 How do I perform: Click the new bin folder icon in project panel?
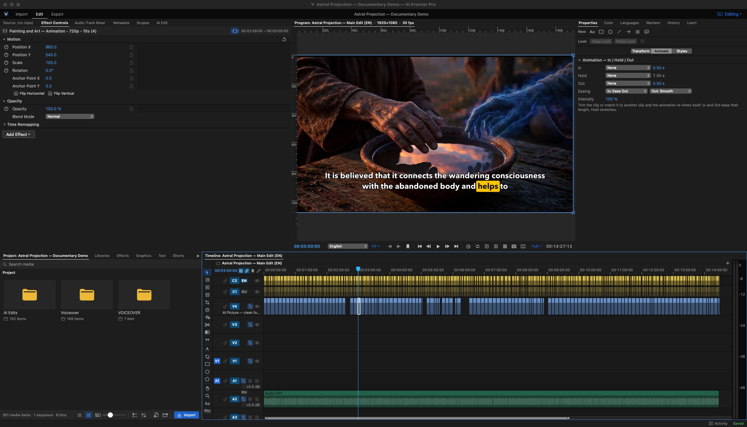(165, 415)
